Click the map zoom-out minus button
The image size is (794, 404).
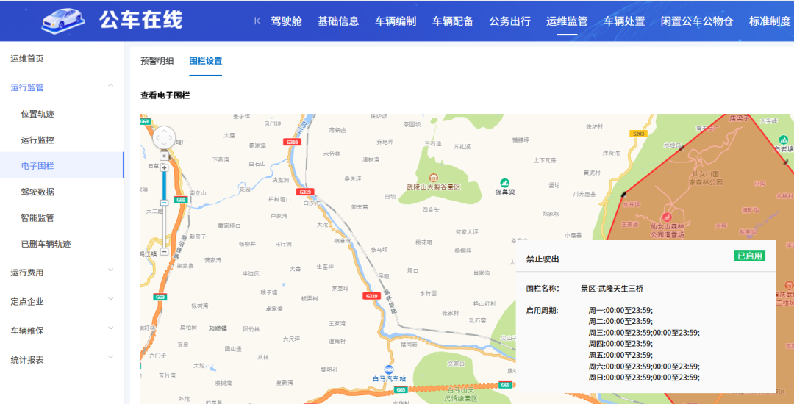[164, 252]
